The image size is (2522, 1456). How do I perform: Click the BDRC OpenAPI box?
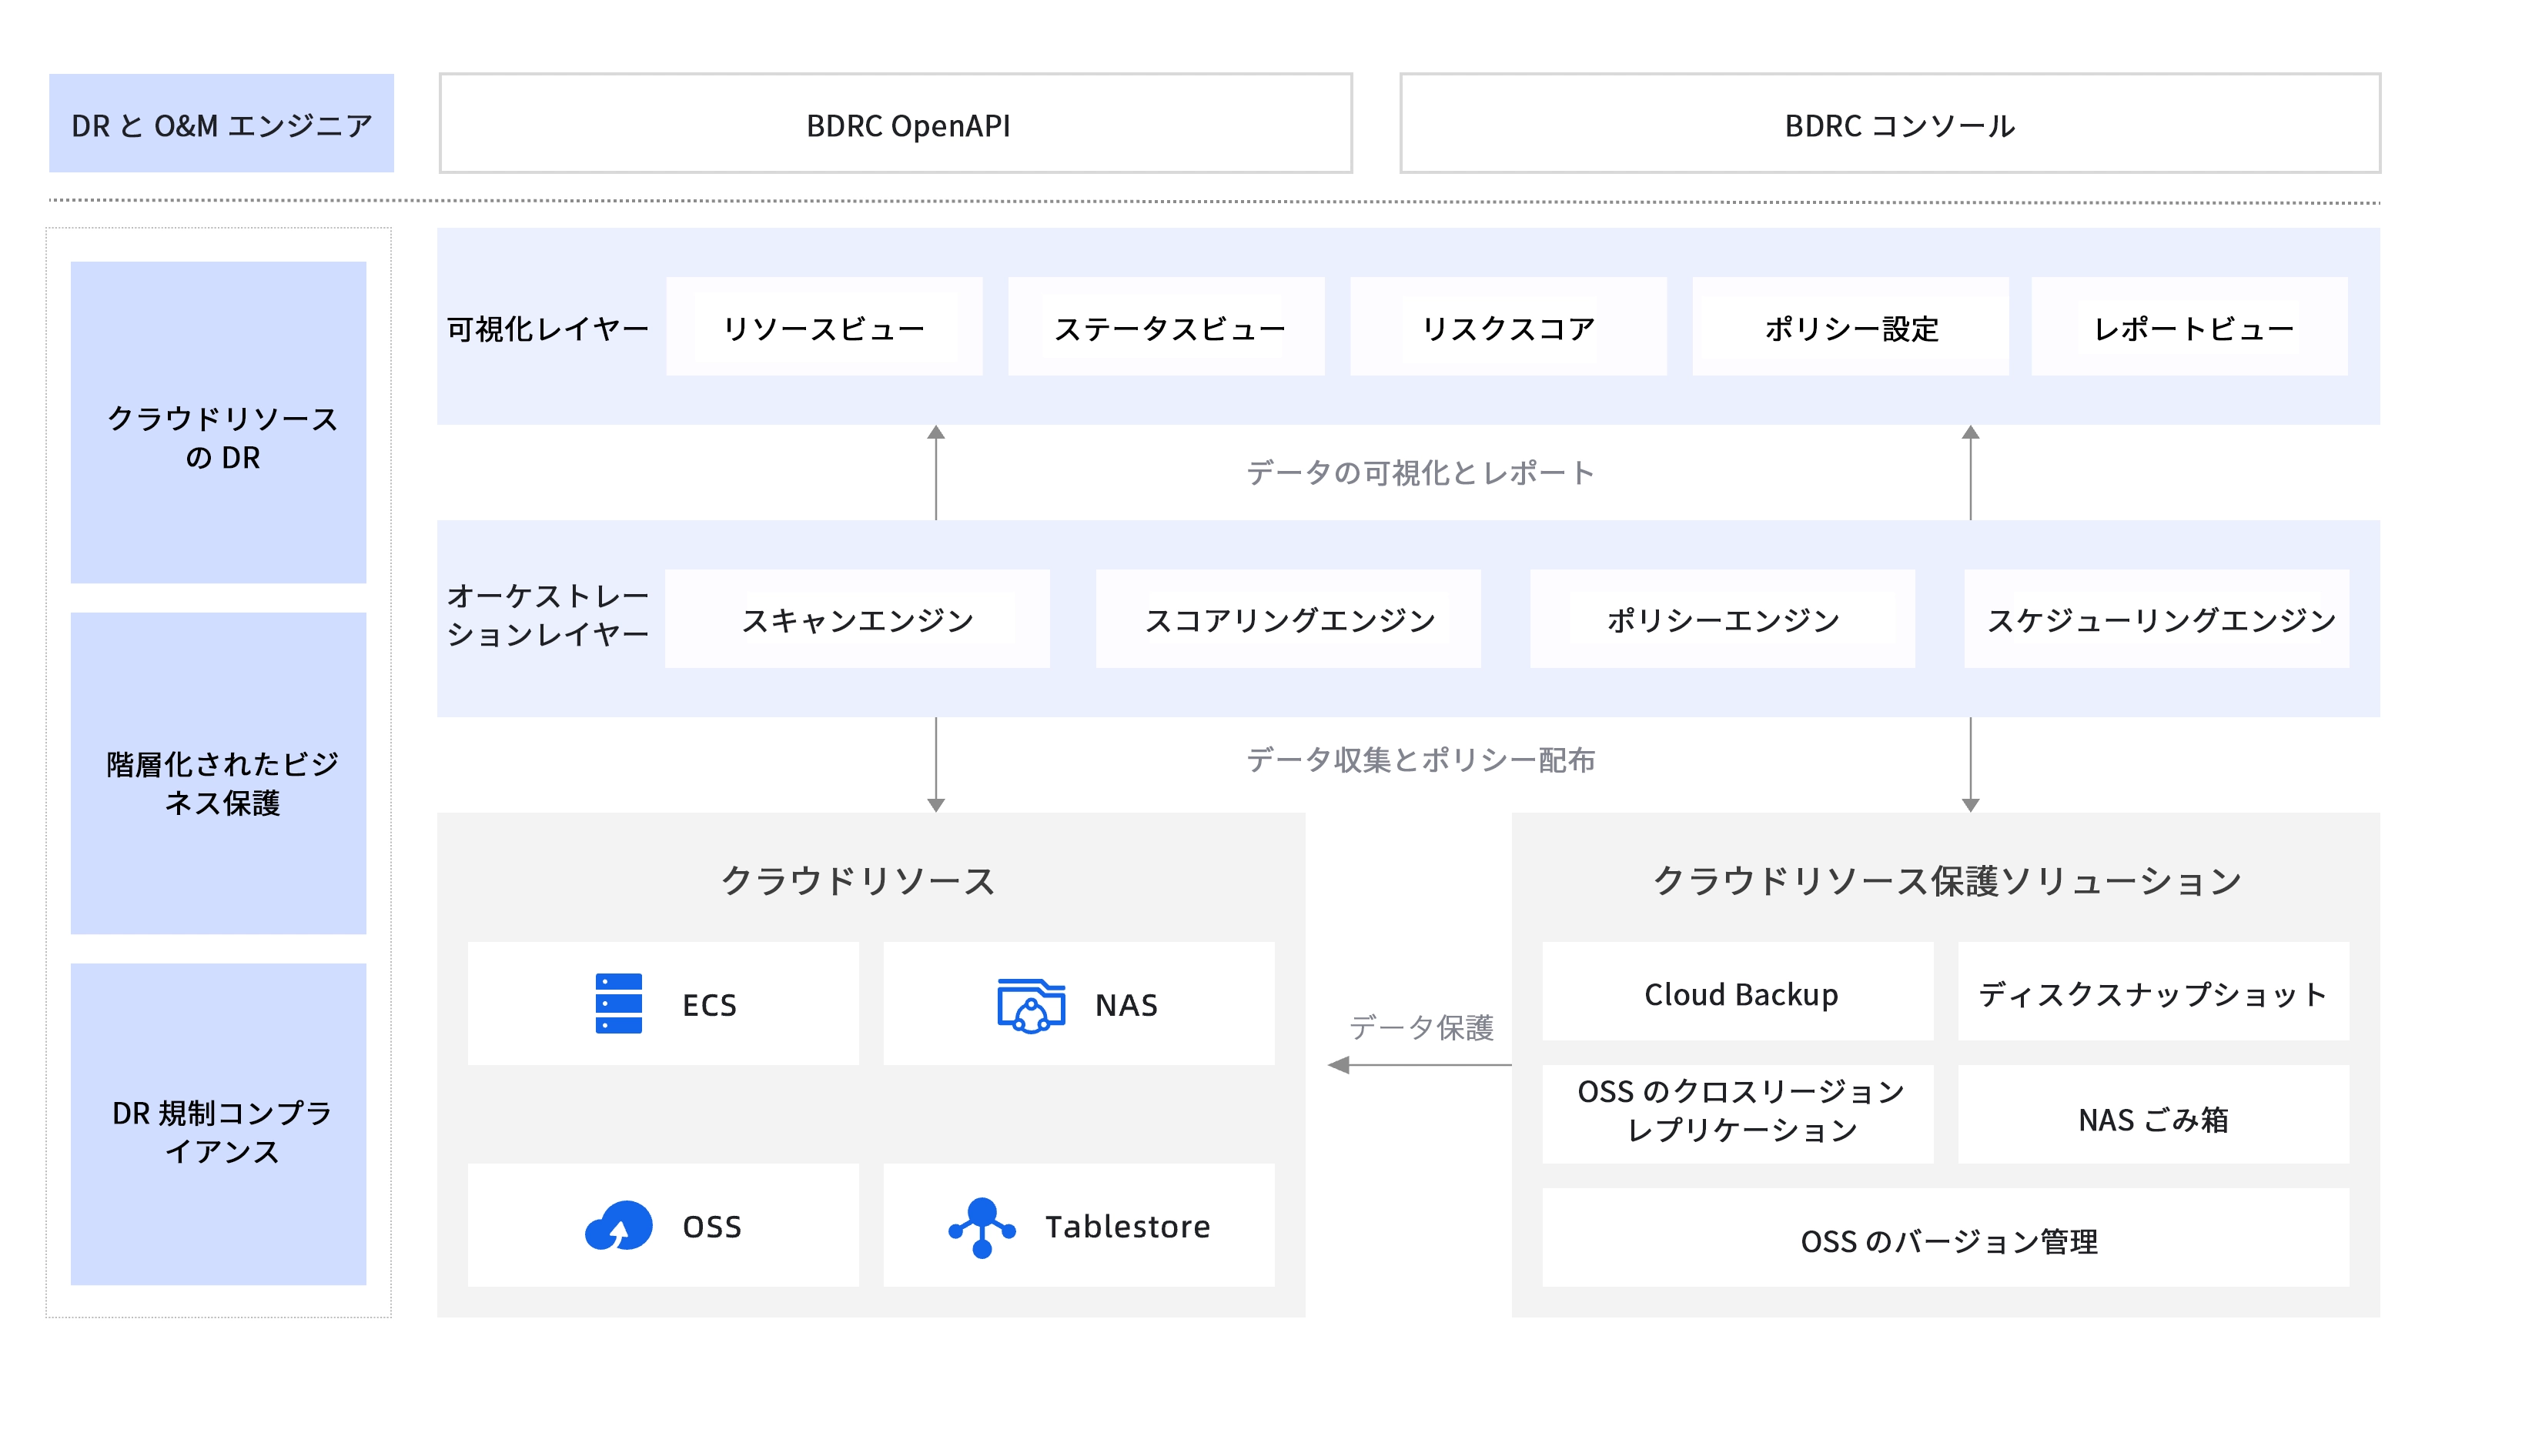pyautogui.click(x=895, y=124)
